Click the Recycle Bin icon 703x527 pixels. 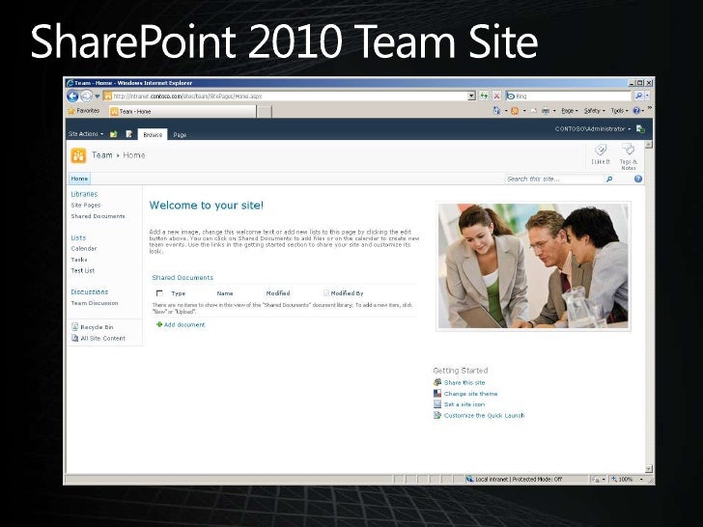pyautogui.click(x=75, y=327)
